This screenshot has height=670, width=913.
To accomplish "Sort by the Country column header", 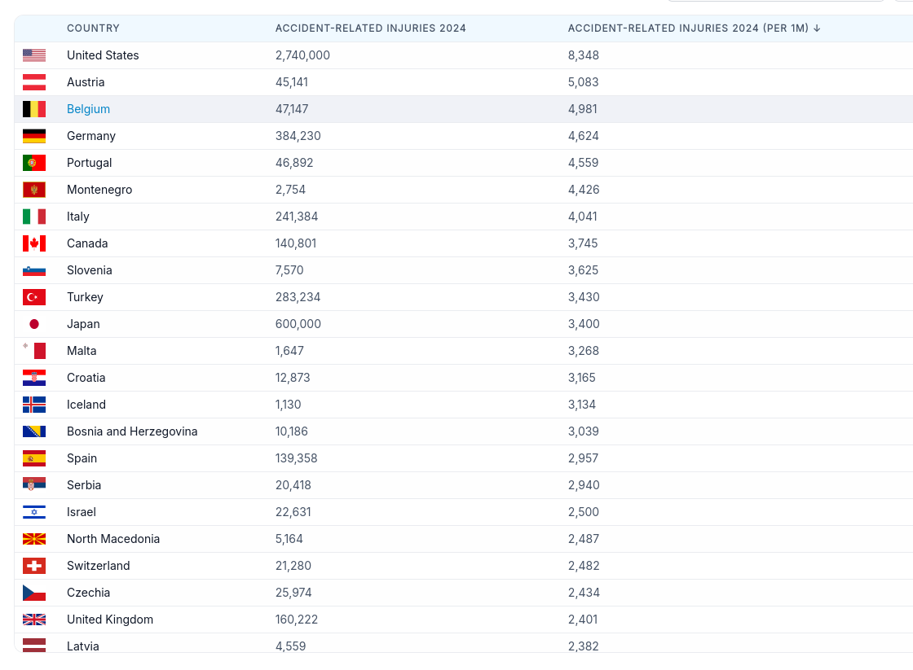I will coord(93,28).
